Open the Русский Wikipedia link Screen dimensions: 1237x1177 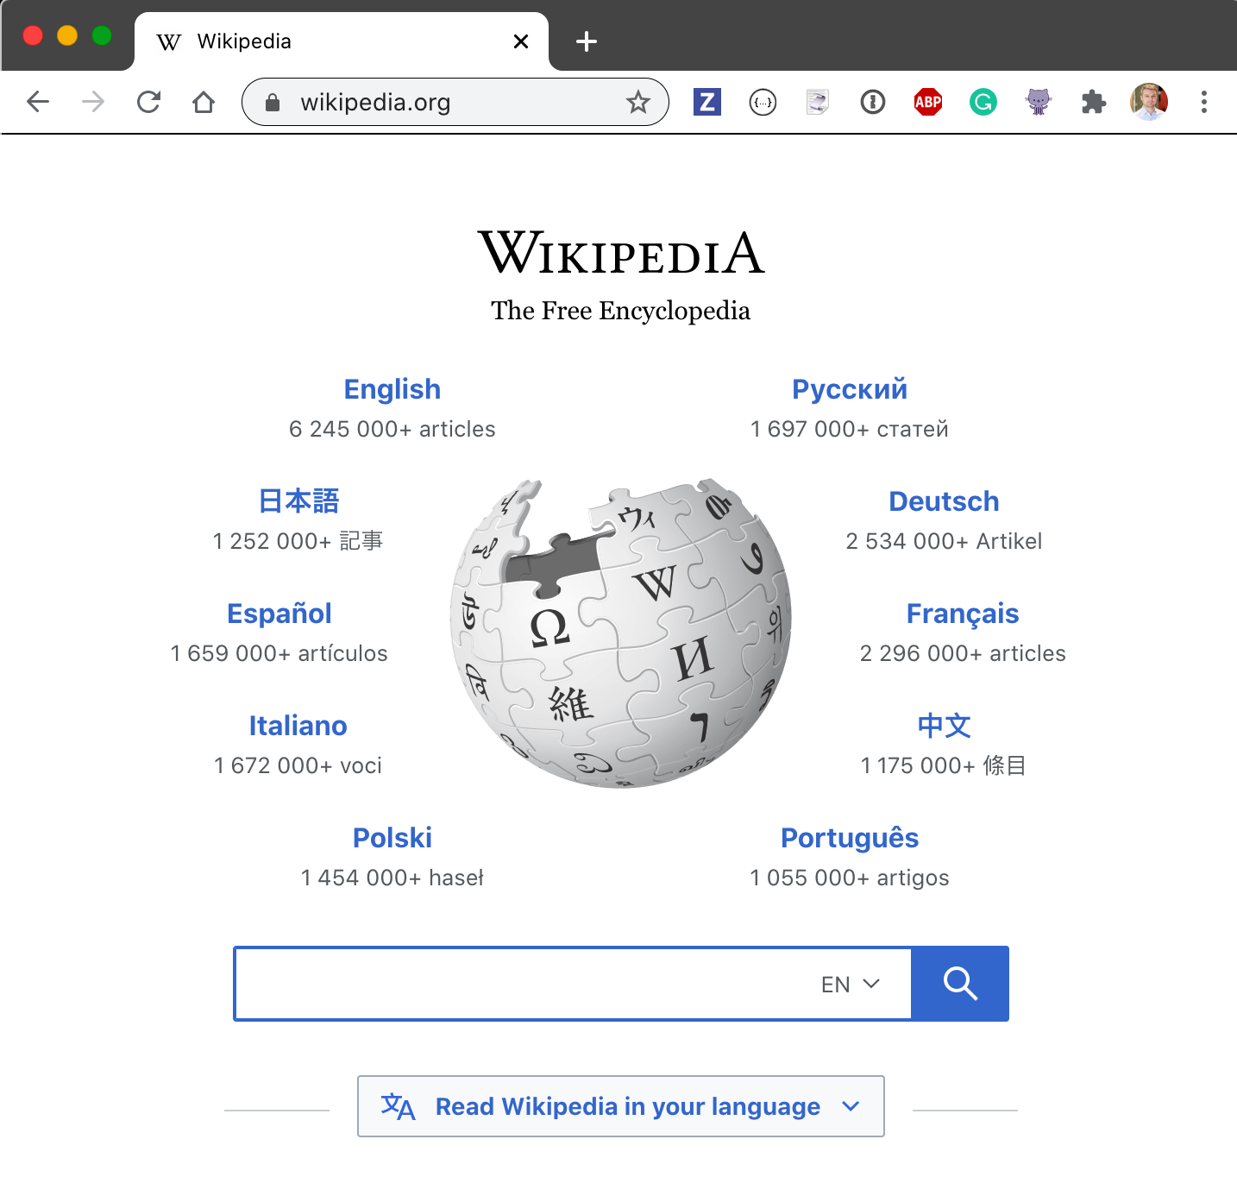[x=850, y=389]
